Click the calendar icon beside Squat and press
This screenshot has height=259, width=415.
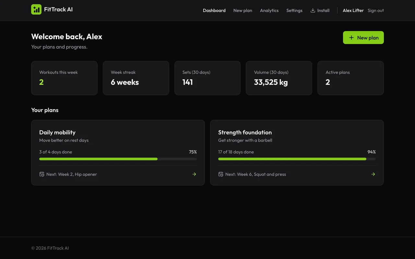[221, 174]
